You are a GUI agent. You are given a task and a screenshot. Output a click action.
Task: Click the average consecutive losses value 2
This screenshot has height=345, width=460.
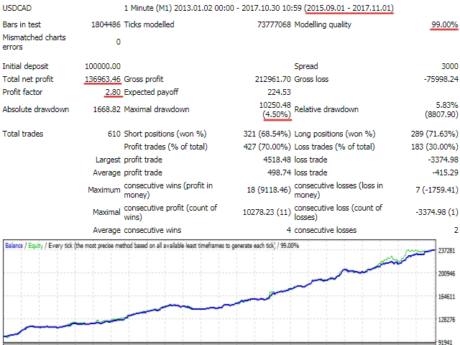(x=456, y=230)
